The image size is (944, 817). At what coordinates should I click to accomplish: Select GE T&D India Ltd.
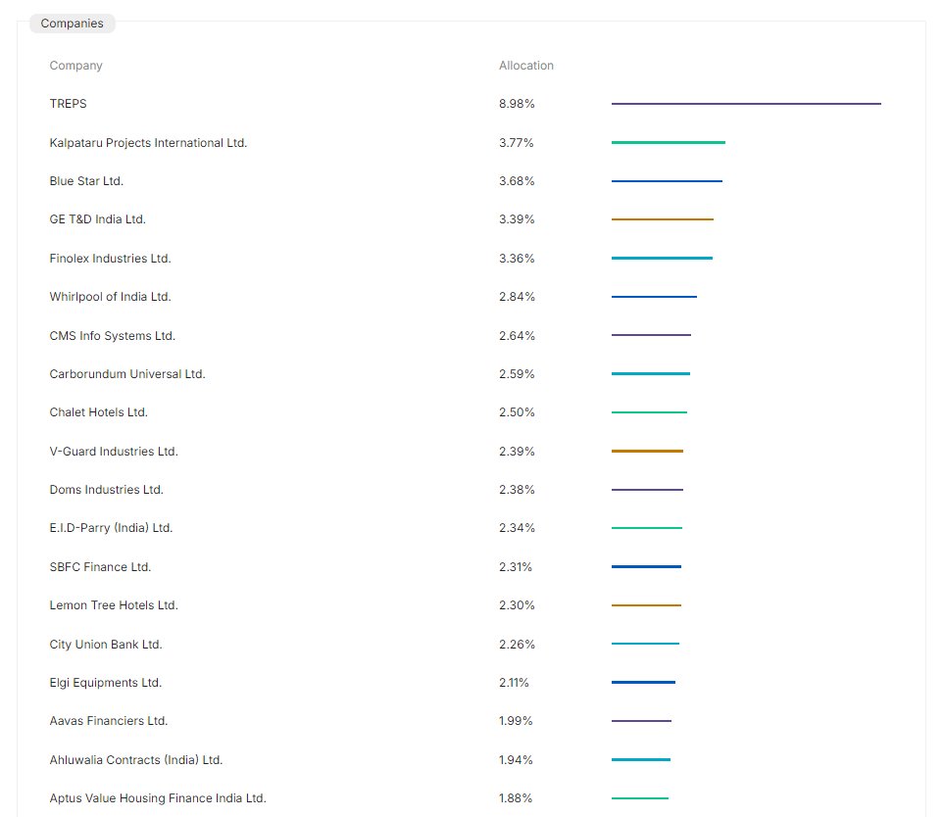point(97,219)
